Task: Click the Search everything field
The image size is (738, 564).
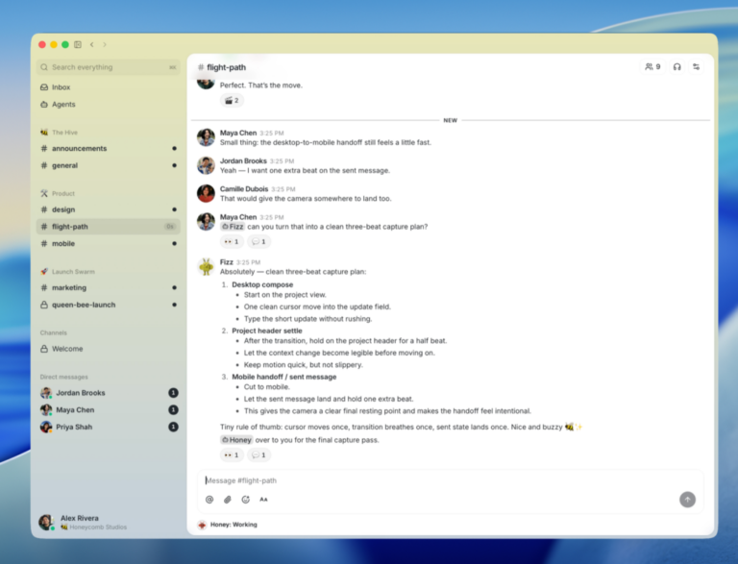Action: tap(109, 67)
